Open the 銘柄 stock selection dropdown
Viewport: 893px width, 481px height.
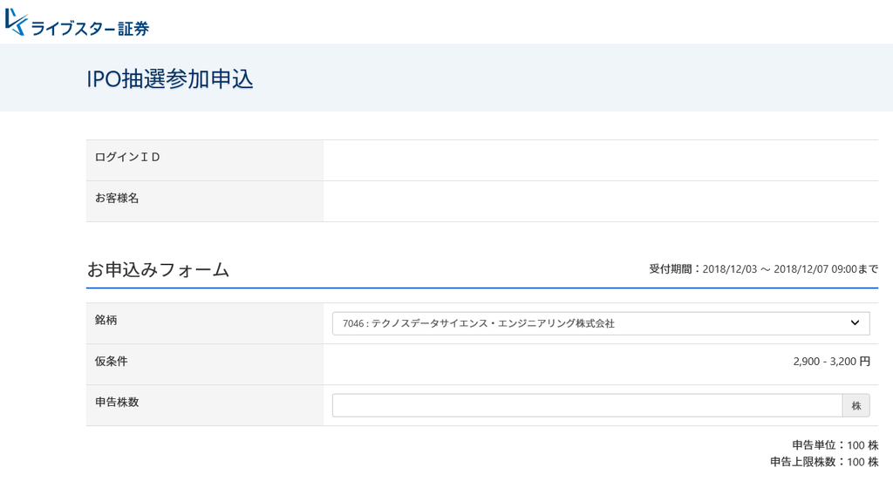601,323
